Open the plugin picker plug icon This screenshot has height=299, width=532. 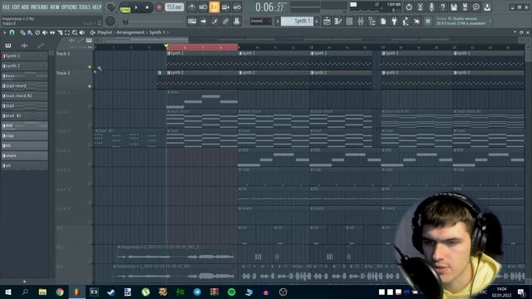coord(394,22)
